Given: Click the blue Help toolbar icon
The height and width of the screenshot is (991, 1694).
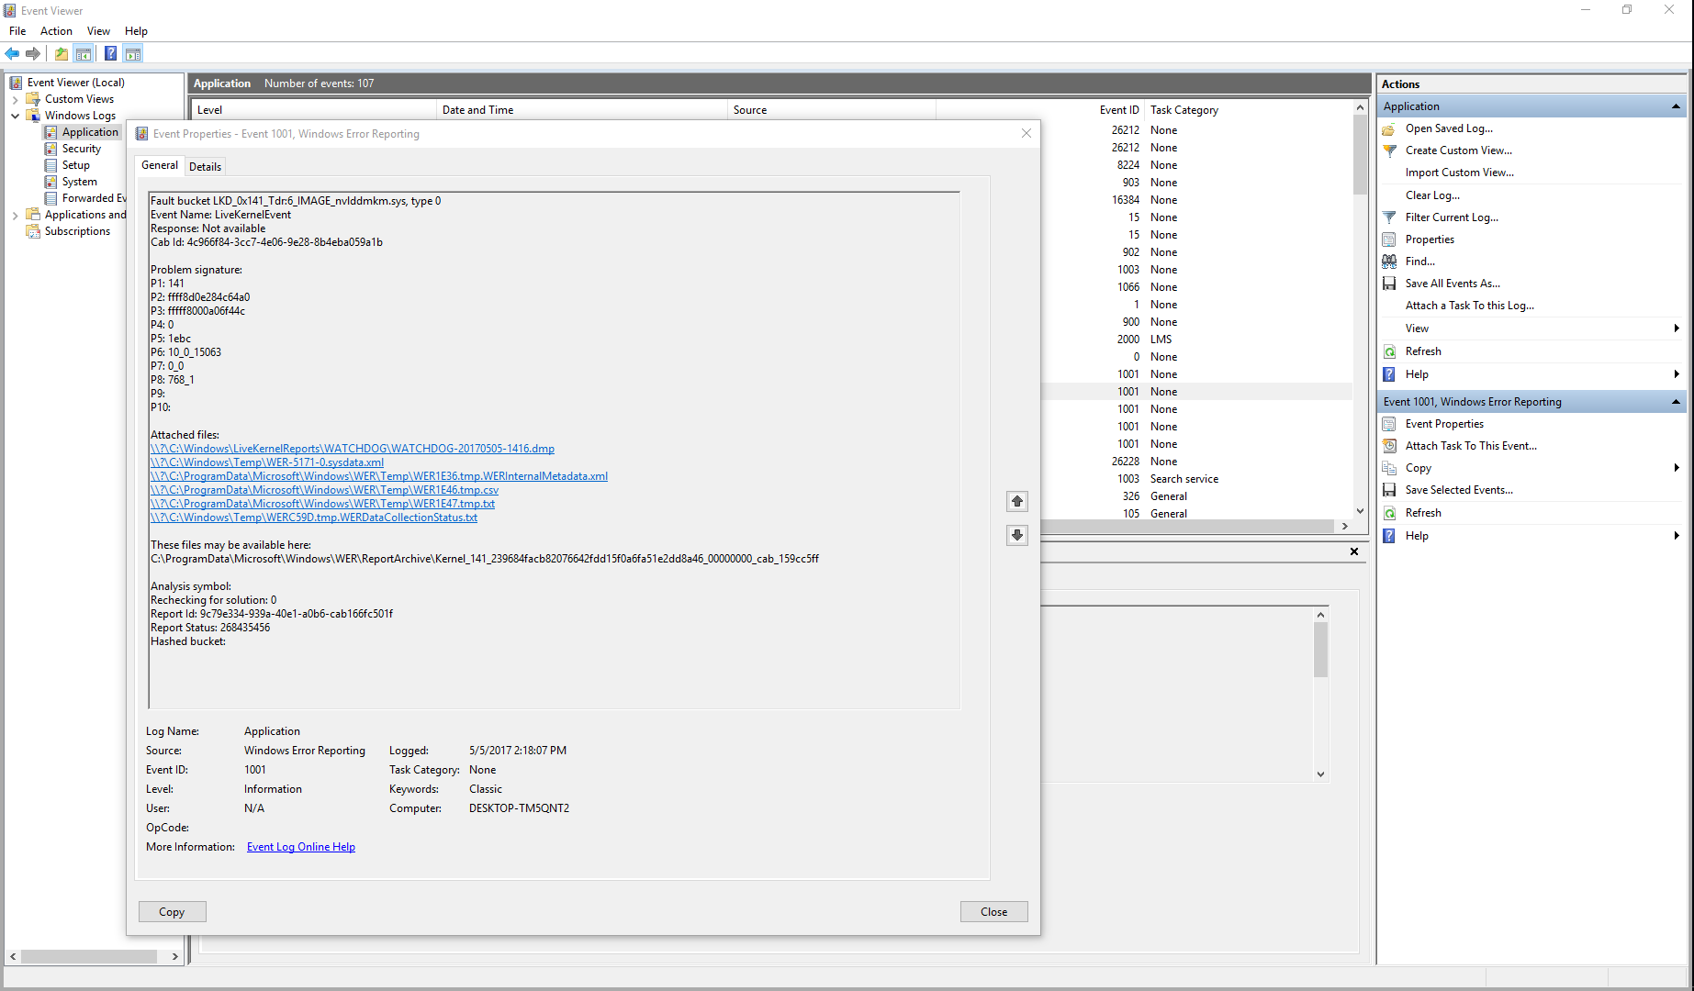Looking at the screenshot, I should (x=110, y=53).
